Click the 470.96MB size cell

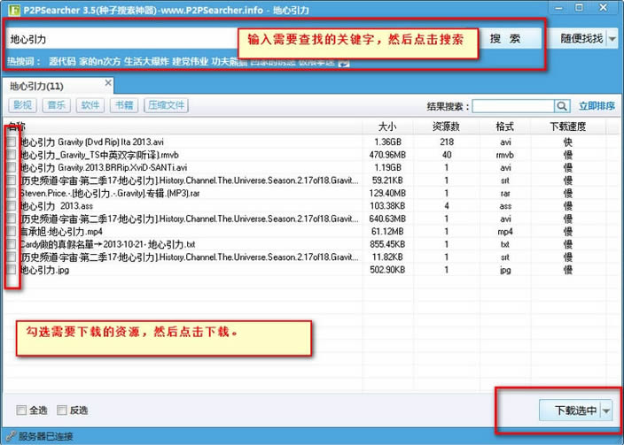tap(387, 155)
